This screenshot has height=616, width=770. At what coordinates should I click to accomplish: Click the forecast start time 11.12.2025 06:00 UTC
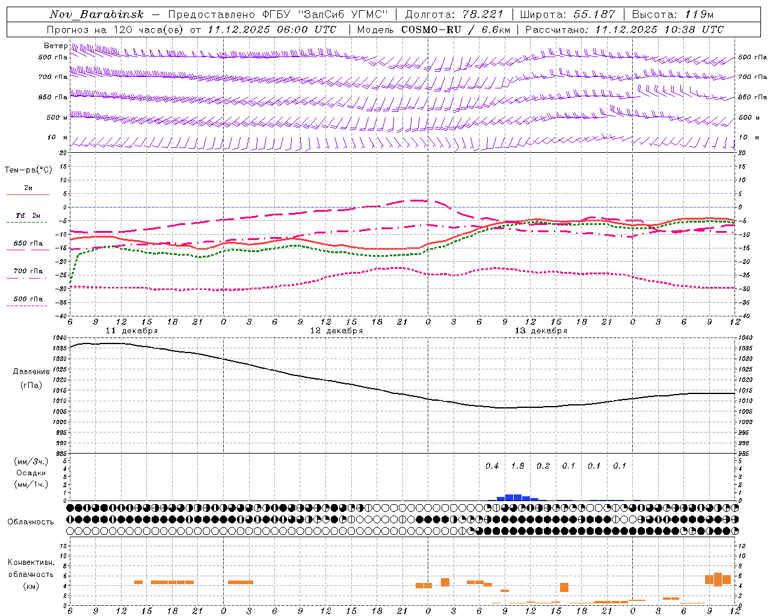click(272, 29)
